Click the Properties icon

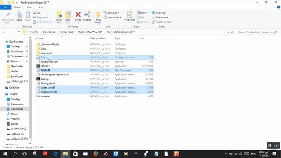130,14
